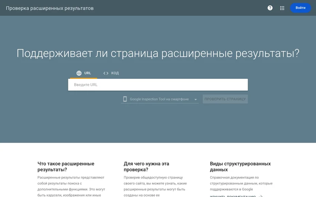
Task: Click the Войти sign-in button
Action: point(300,8)
